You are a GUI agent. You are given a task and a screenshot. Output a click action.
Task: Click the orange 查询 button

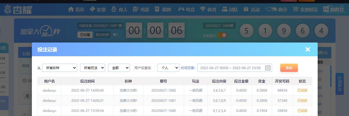click(289, 68)
